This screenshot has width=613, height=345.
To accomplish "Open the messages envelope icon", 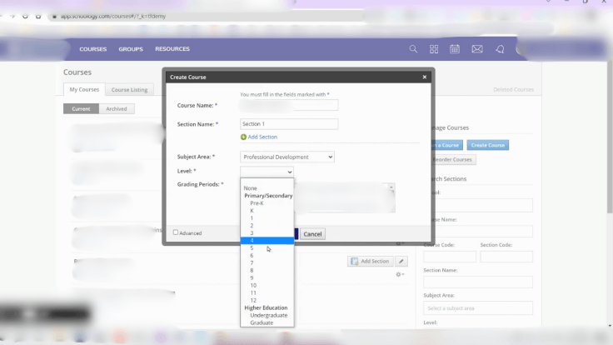I will click(477, 49).
